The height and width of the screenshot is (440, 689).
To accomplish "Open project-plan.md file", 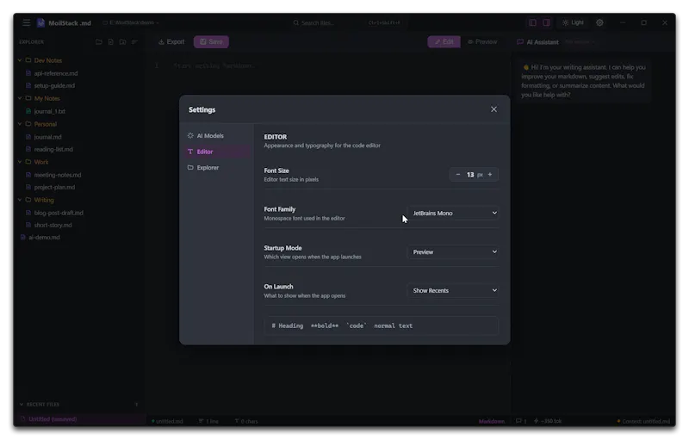I will pos(54,187).
